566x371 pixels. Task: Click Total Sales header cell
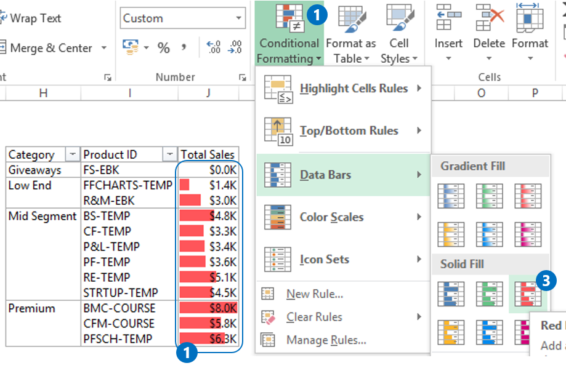[x=208, y=154]
